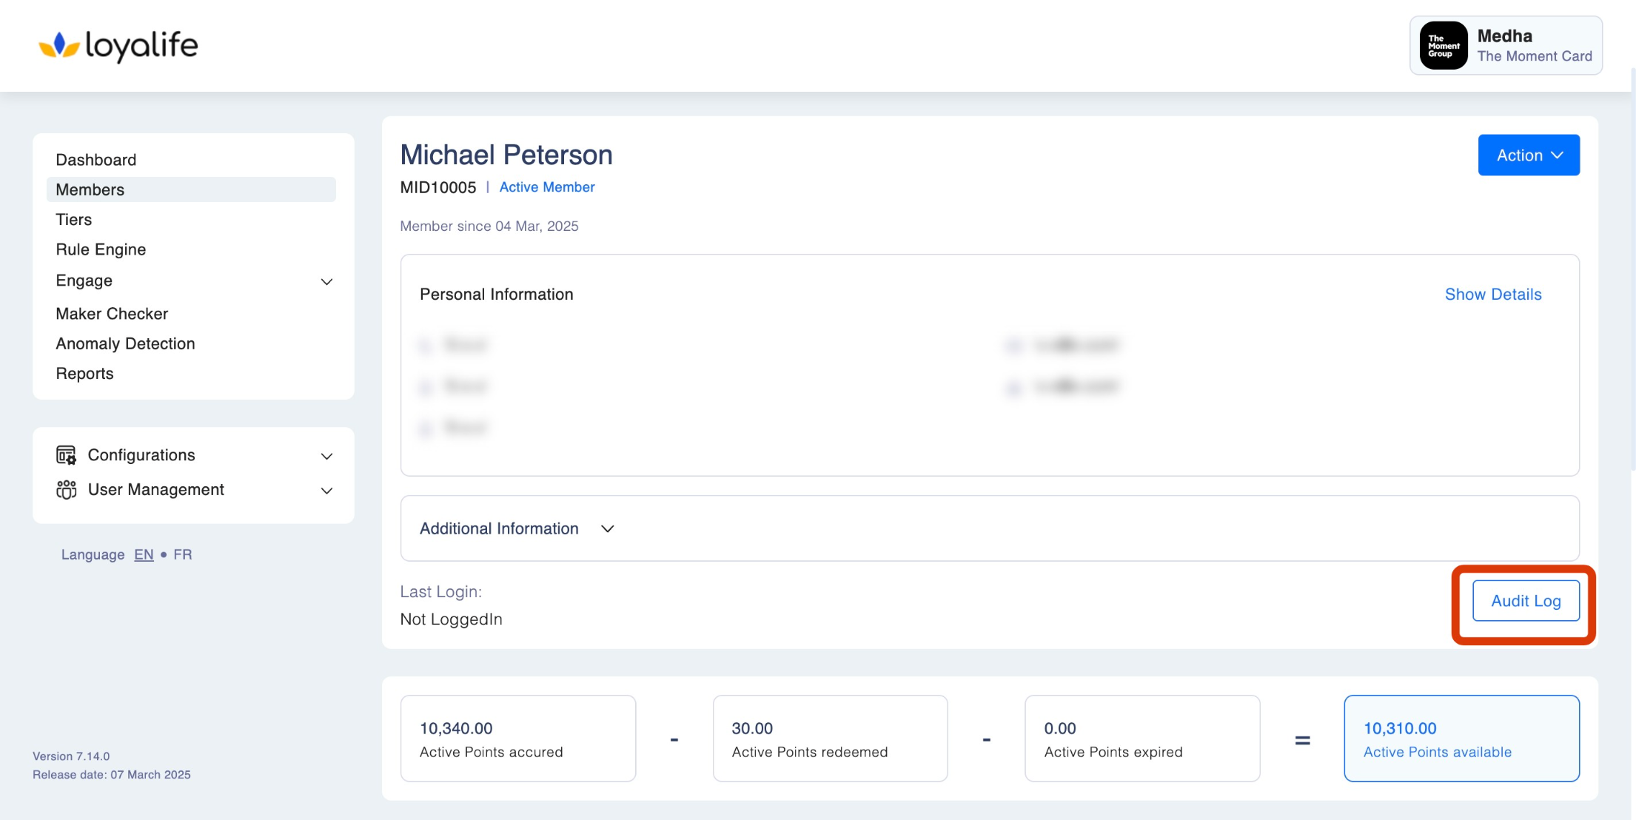Click the Configurations gear-table icon

(66, 455)
